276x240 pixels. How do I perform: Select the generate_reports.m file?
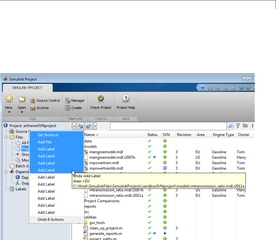pos(106,234)
